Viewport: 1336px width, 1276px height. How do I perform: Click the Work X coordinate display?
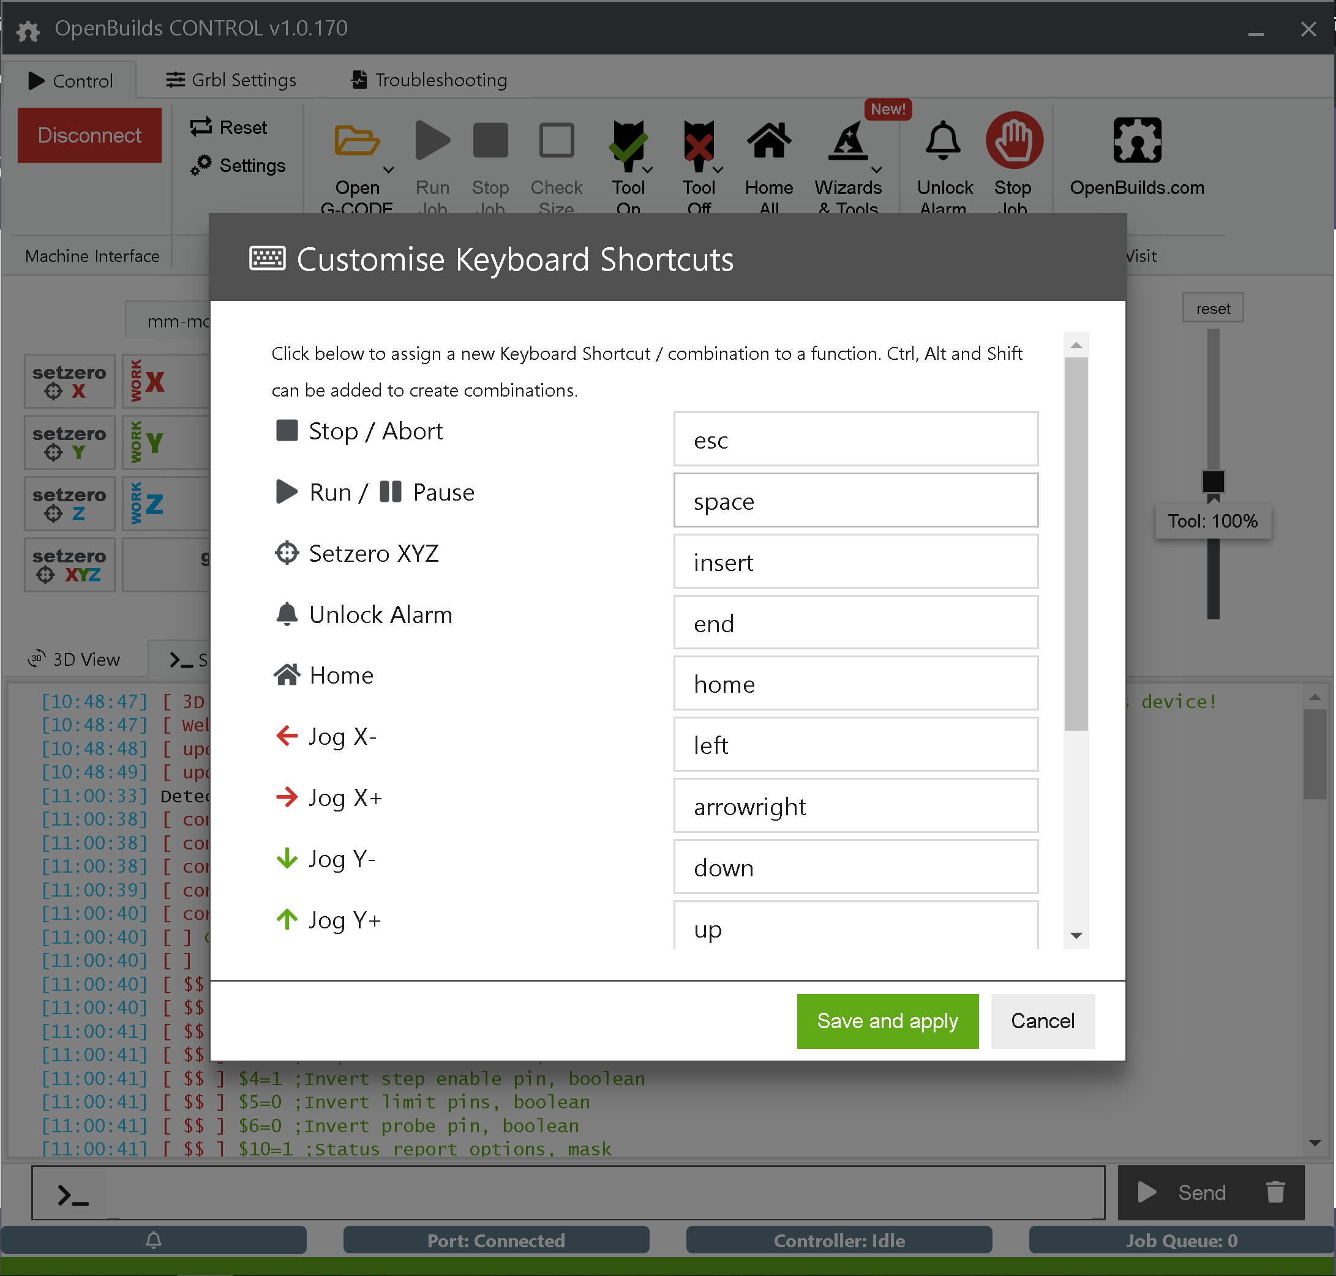click(x=166, y=381)
